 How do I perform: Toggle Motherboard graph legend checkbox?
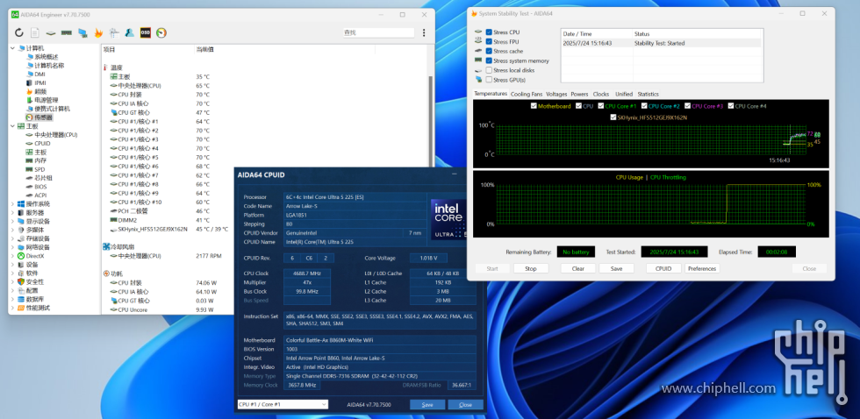click(534, 106)
